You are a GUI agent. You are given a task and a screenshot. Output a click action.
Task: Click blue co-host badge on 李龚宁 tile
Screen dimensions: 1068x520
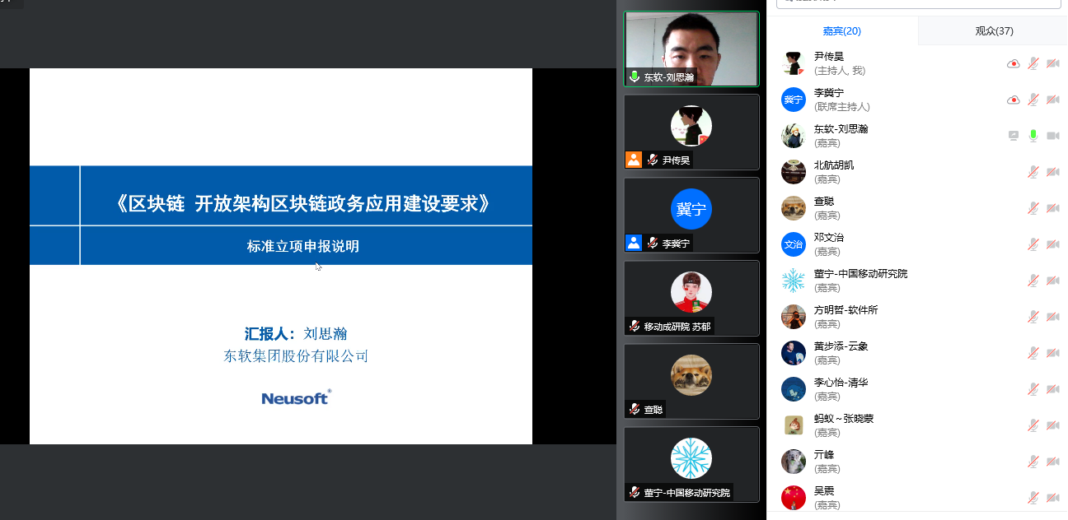tap(634, 243)
